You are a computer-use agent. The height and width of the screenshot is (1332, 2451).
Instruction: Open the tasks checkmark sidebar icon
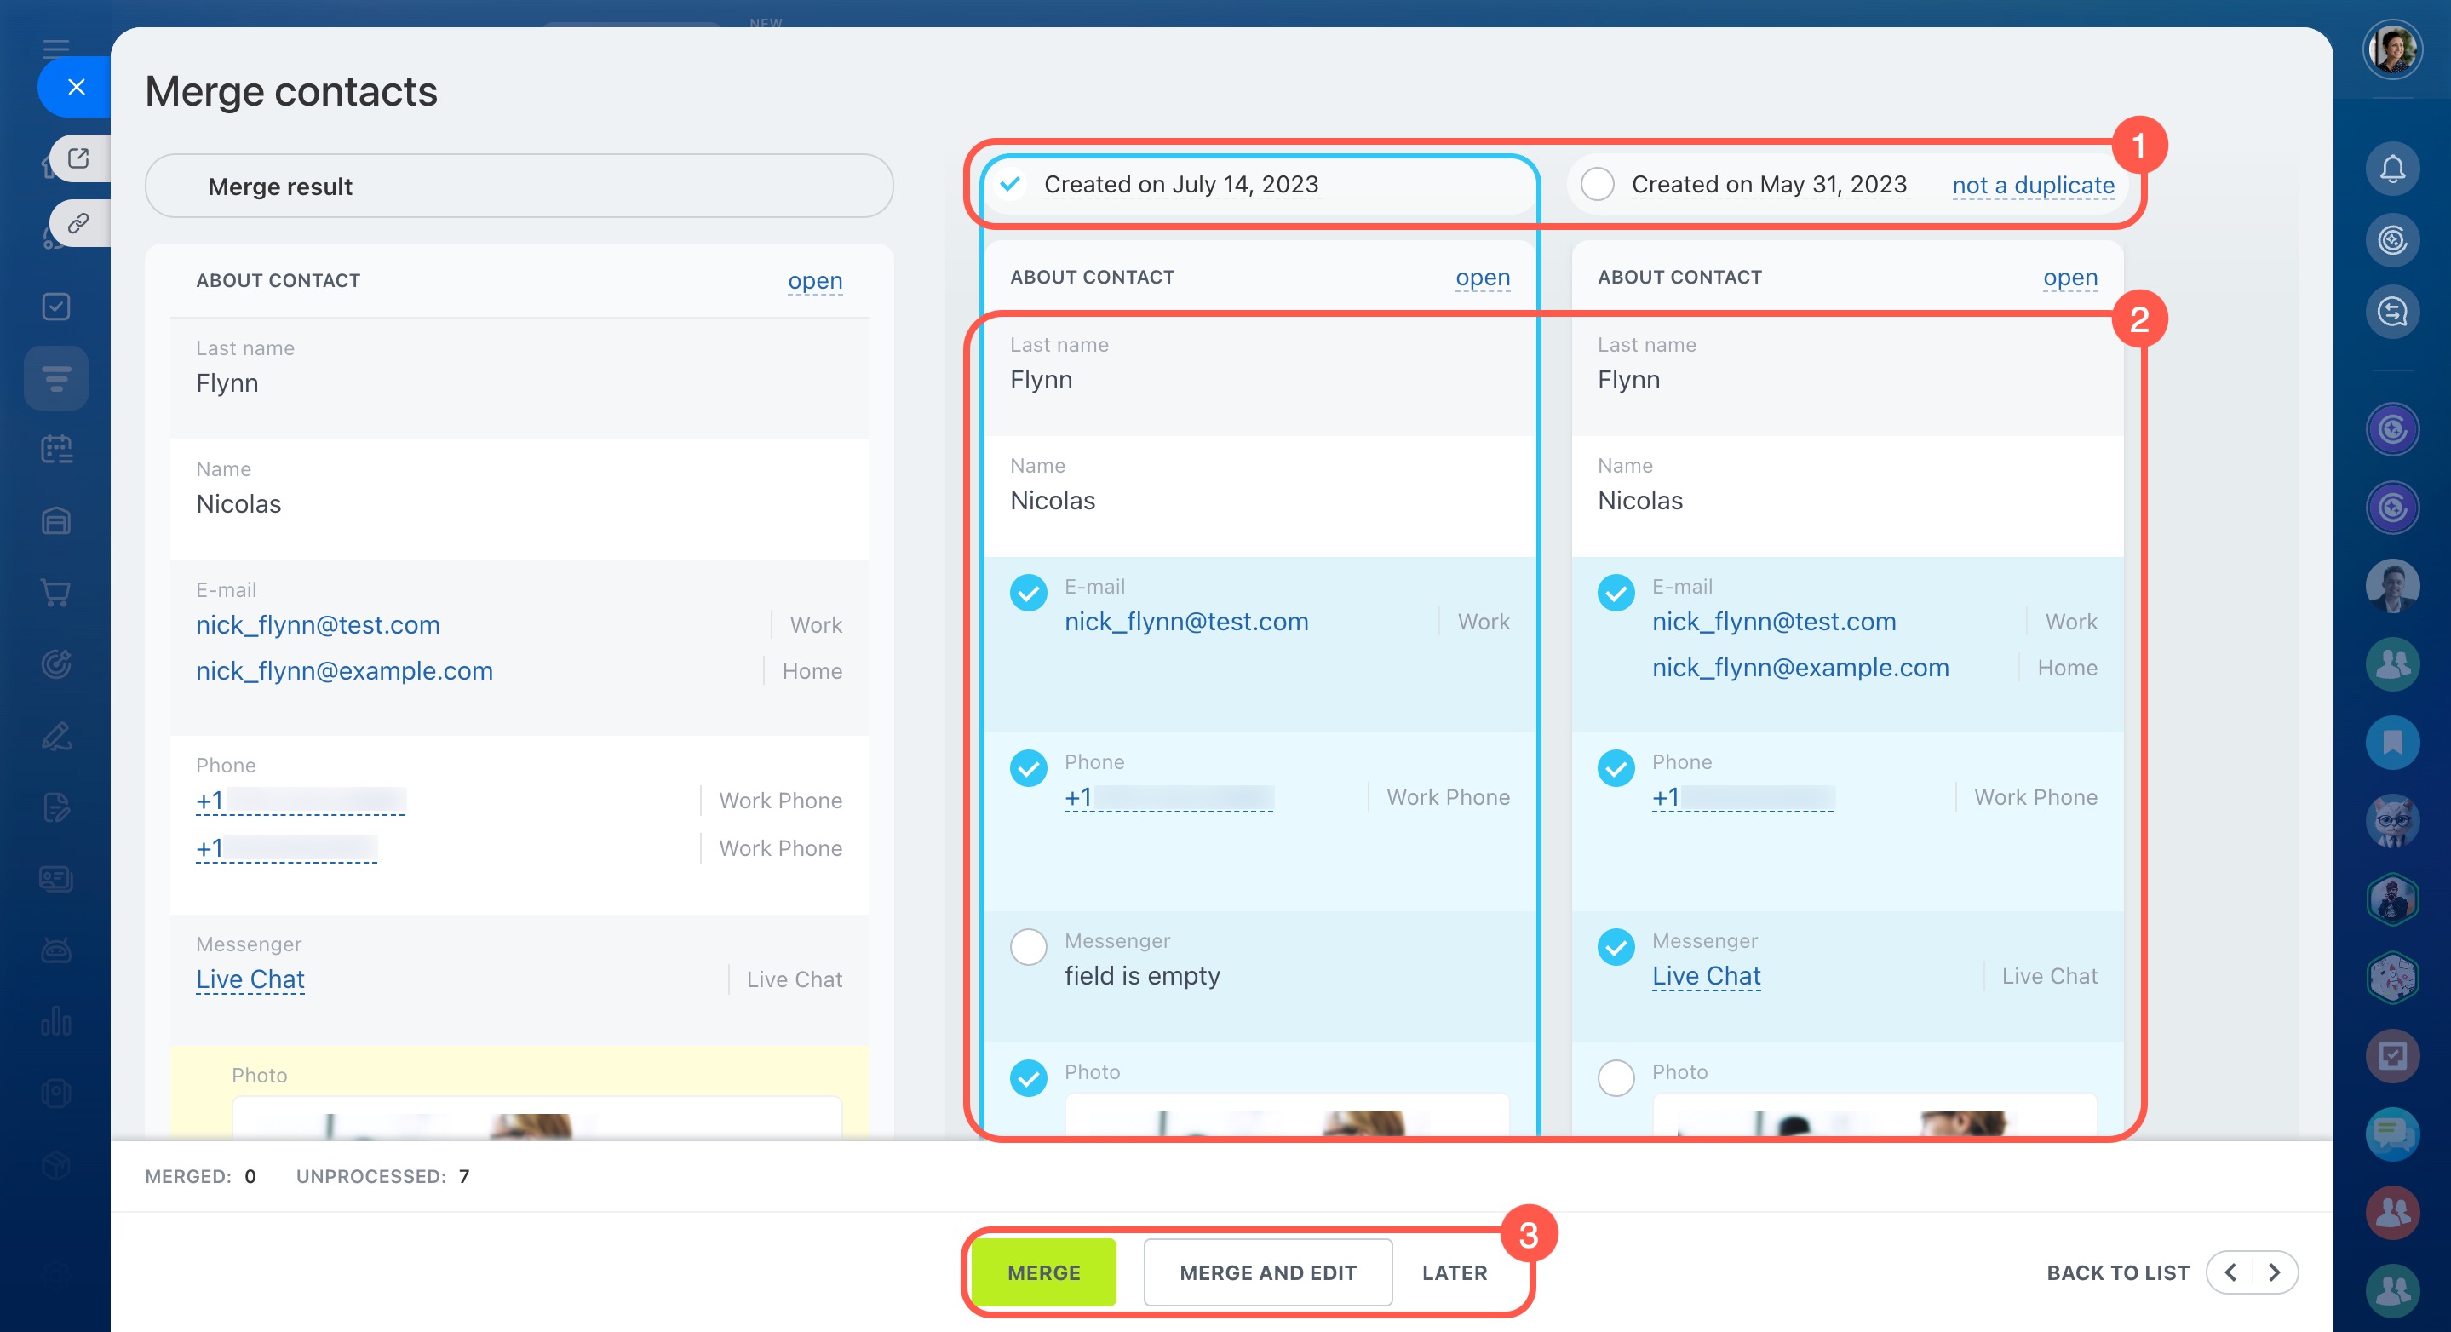coord(56,307)
